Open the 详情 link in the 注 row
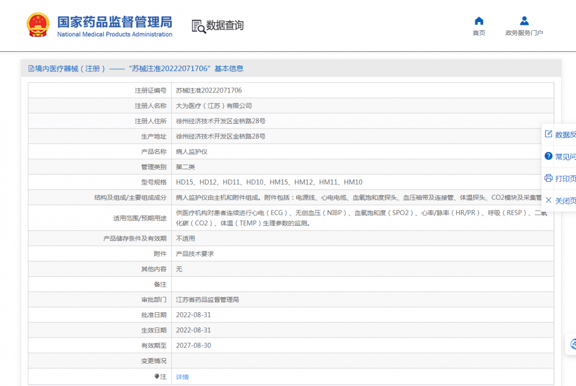The image size is (576, 386). [182, 377]
